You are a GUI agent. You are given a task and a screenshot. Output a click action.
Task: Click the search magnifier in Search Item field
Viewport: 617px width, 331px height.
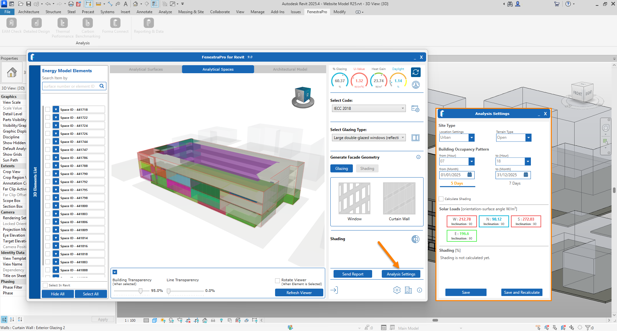click(102, 86)
